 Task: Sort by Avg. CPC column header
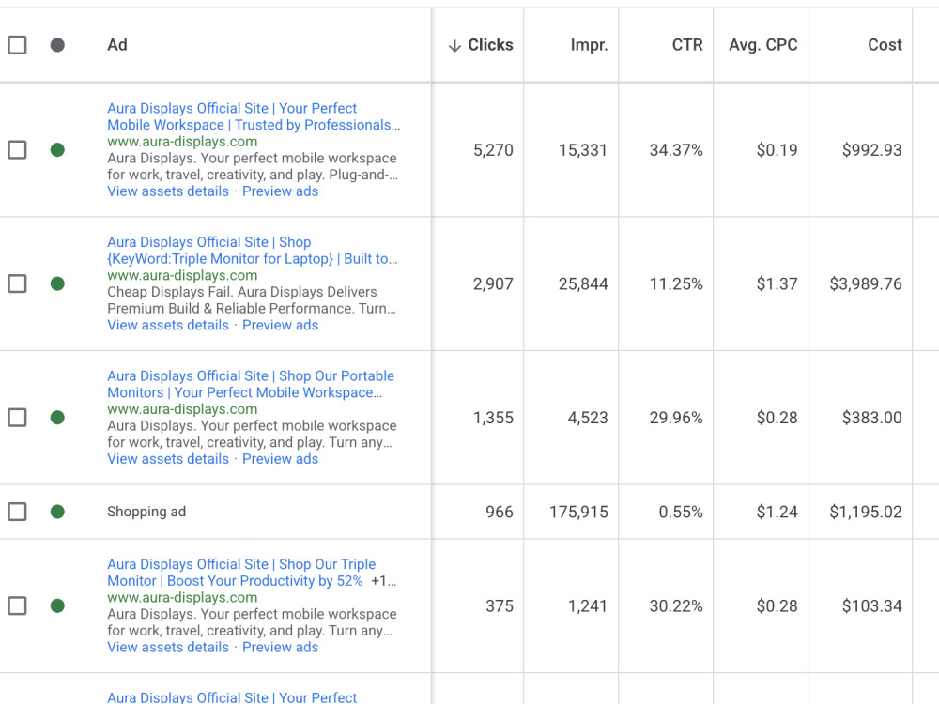(762, 45)
